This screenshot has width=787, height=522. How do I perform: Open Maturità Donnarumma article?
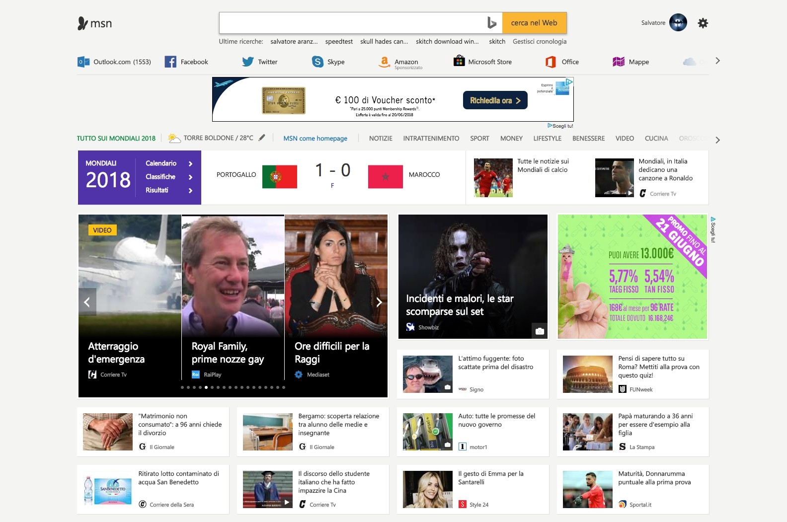pyautogui.click(x=633, y=489)
